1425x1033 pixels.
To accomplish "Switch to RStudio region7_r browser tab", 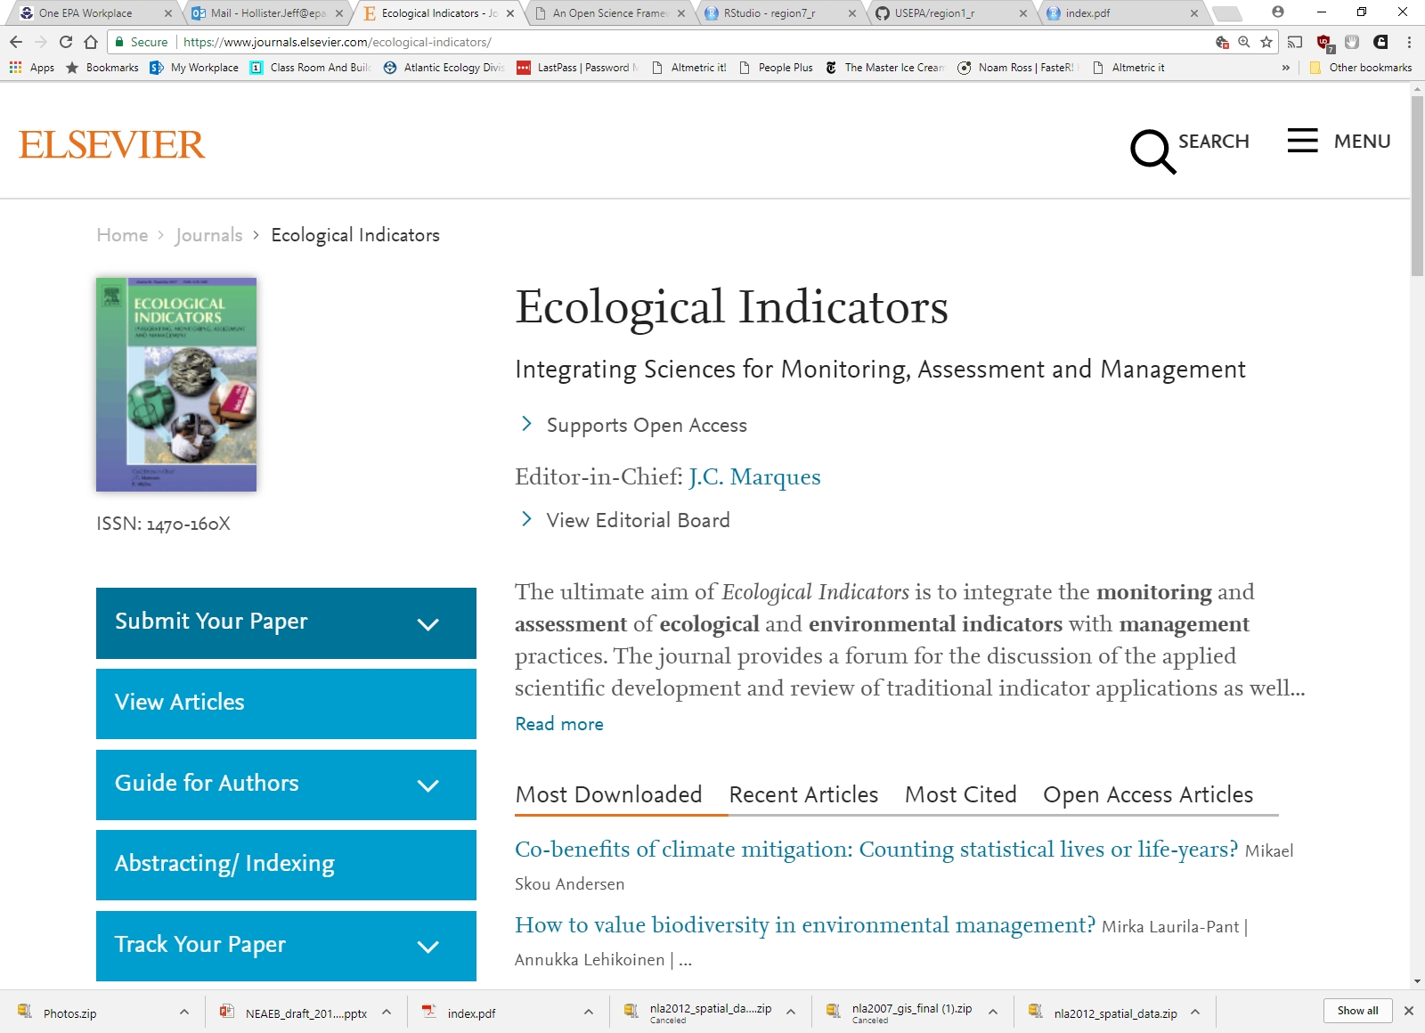I will 779,13.
